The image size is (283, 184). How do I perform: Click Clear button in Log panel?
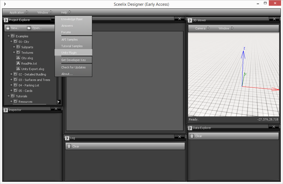coord(73,146)
